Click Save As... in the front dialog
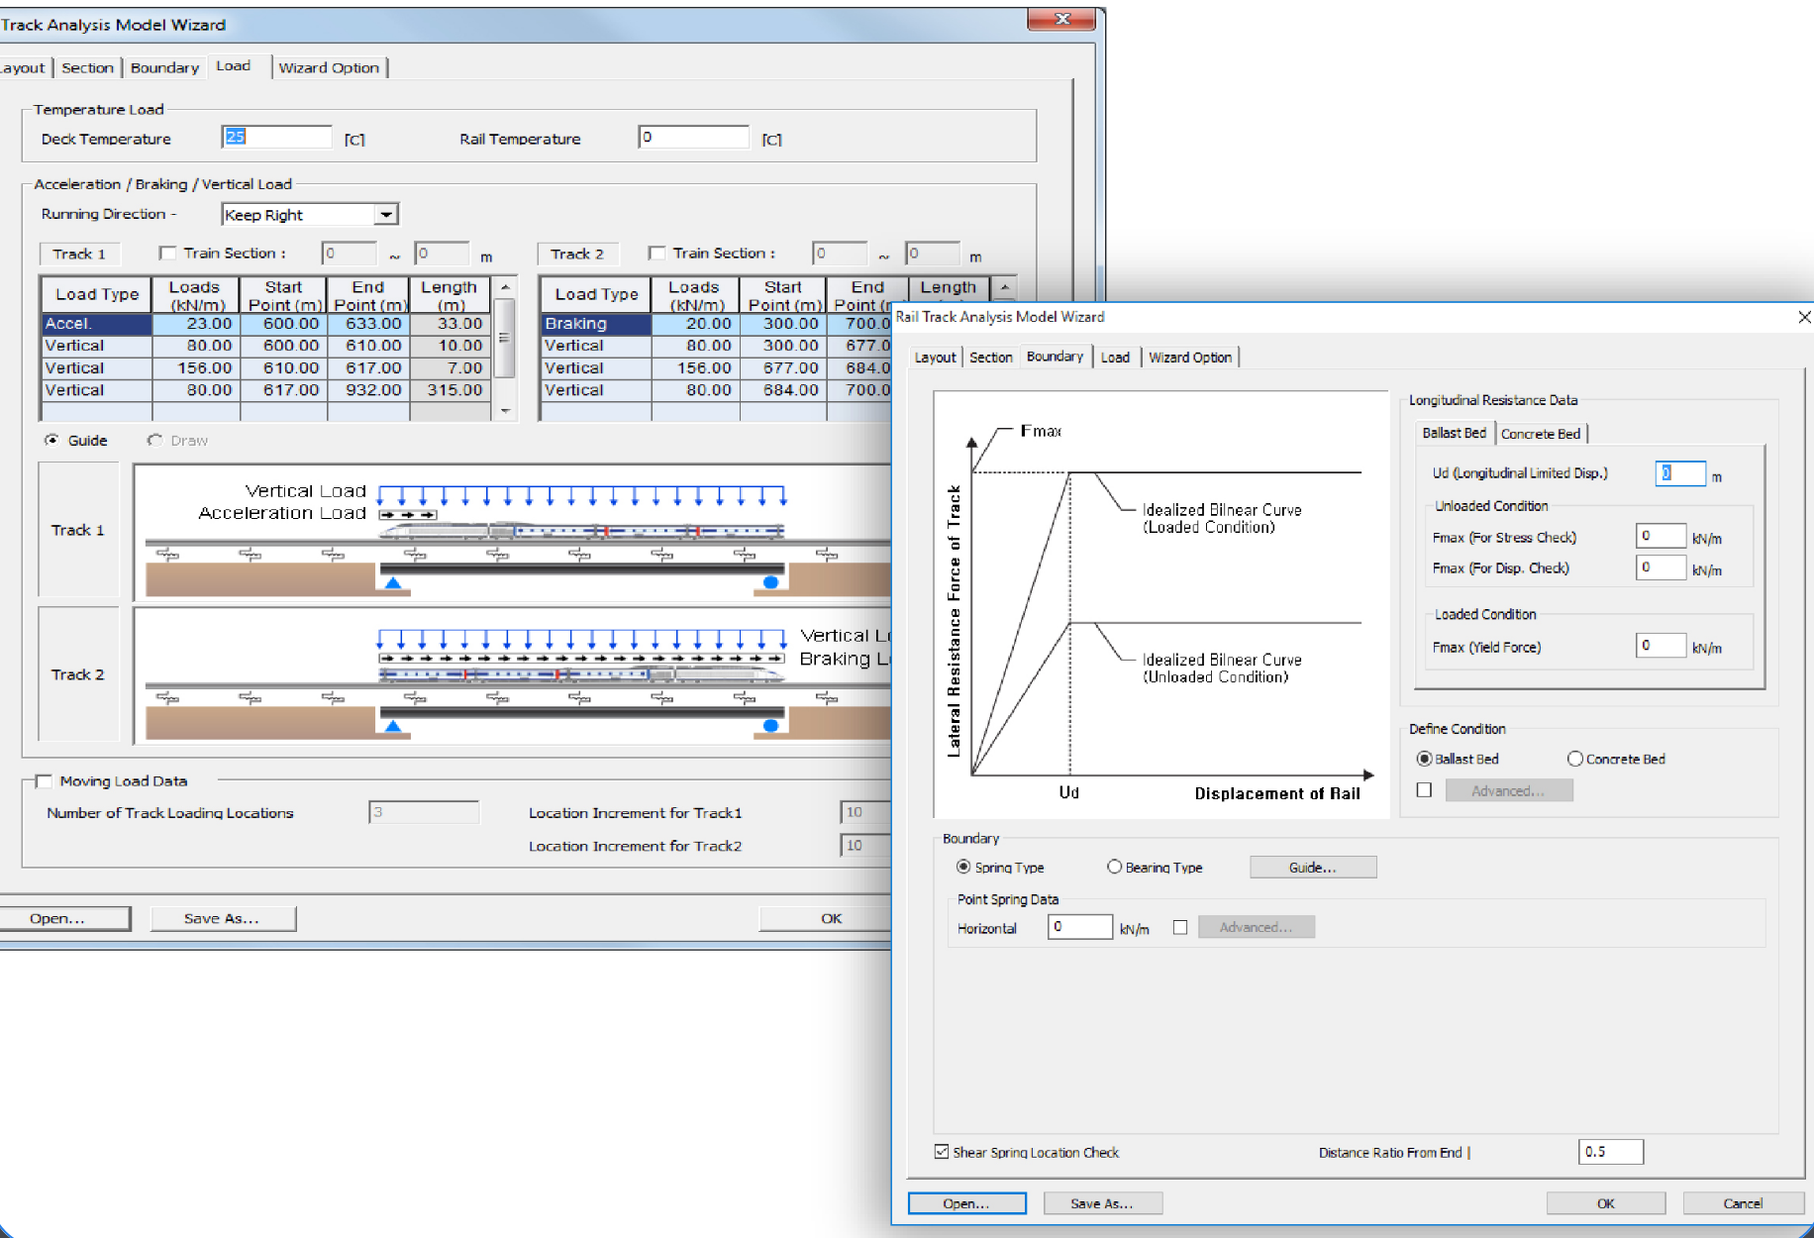 1101,1203
